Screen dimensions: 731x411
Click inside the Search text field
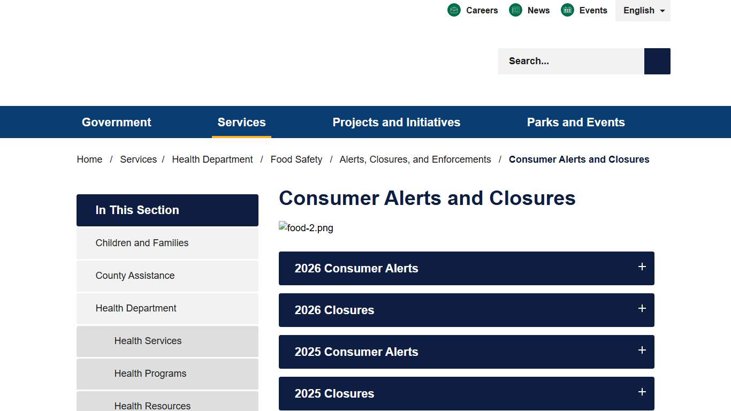(567, 61)
